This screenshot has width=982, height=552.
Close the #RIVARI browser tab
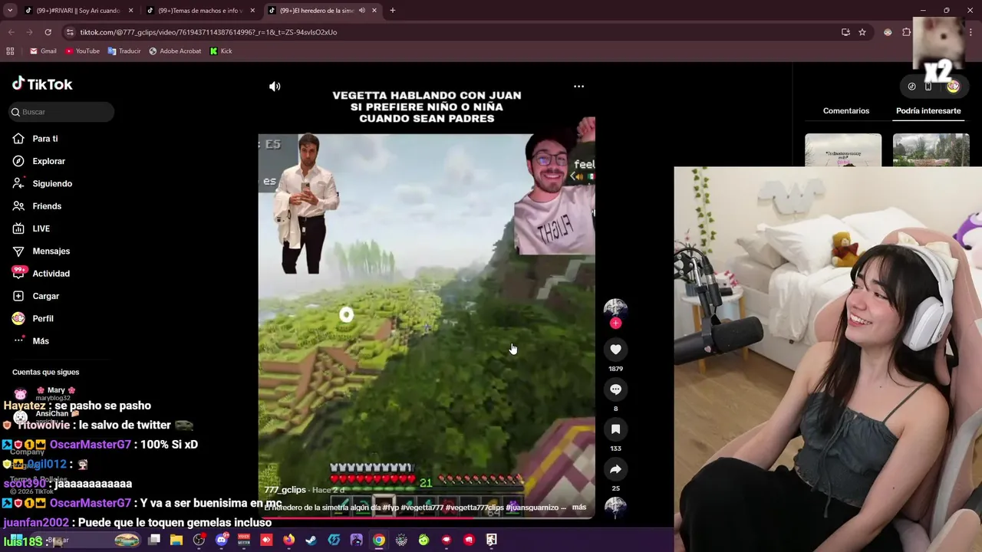130,11
